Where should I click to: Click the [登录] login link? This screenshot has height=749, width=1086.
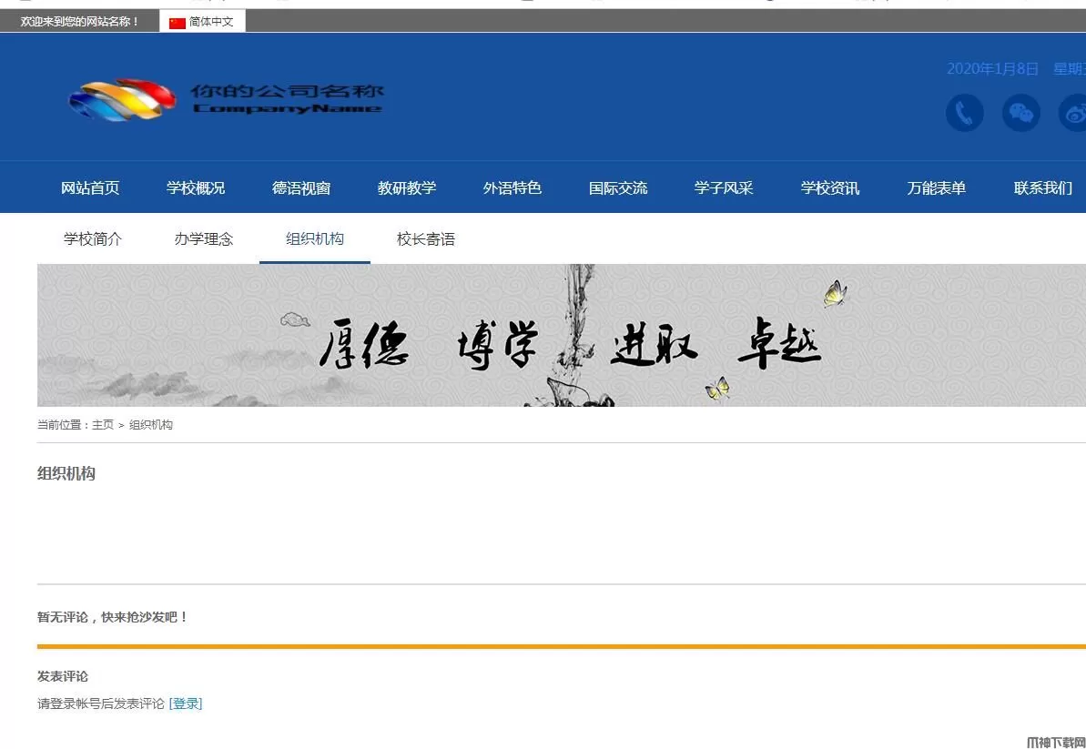coord(186,703)
